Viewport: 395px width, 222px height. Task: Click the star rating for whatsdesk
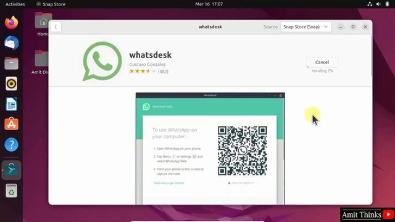tap(143, 72)
